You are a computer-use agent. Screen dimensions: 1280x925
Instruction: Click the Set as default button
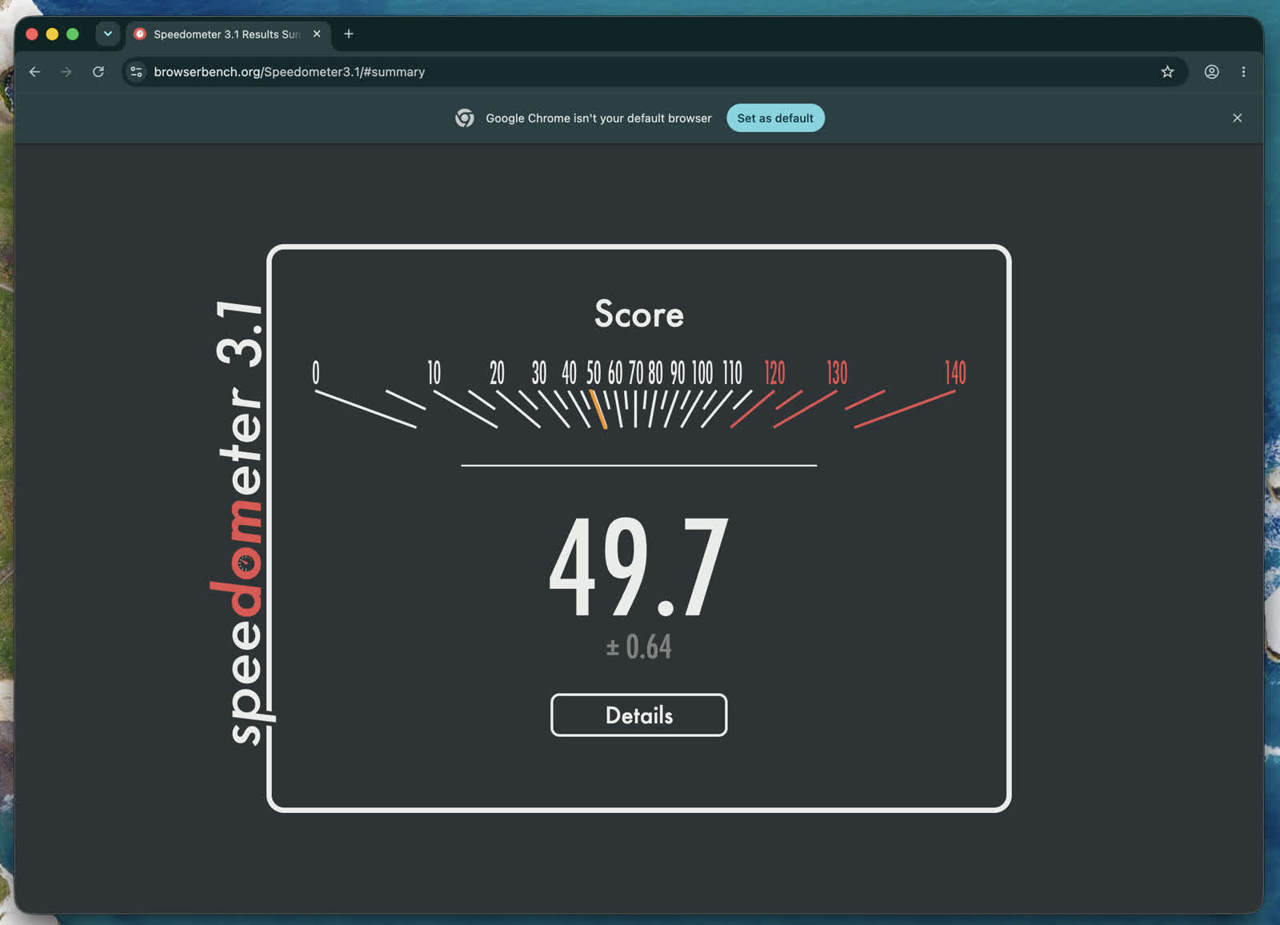(x=775, y=118)
